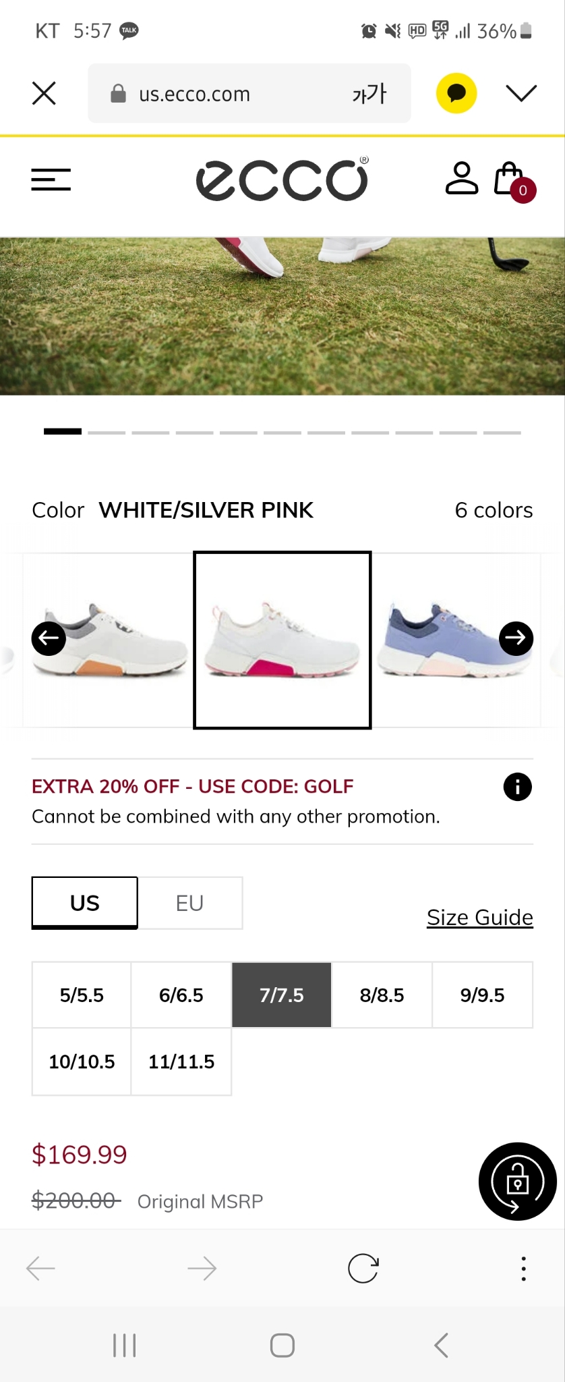The width and height of the screenshot is (565, 1382).
Task: Open the user account icon
Action: pyautogui.click(x=462, y=178)
